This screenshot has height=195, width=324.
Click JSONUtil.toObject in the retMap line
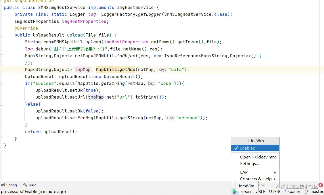pyautogui.click(x=116, y=56)
